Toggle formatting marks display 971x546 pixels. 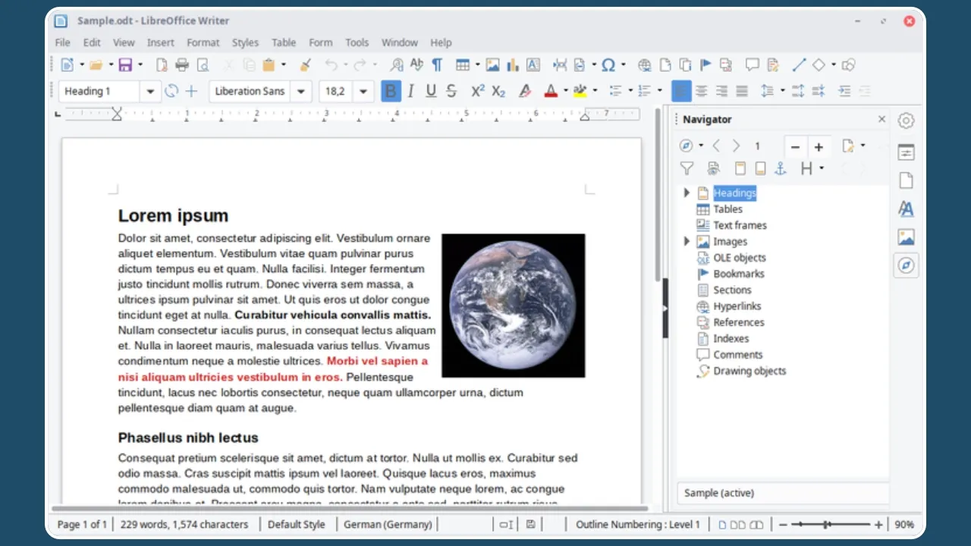[x=437, y=65]
